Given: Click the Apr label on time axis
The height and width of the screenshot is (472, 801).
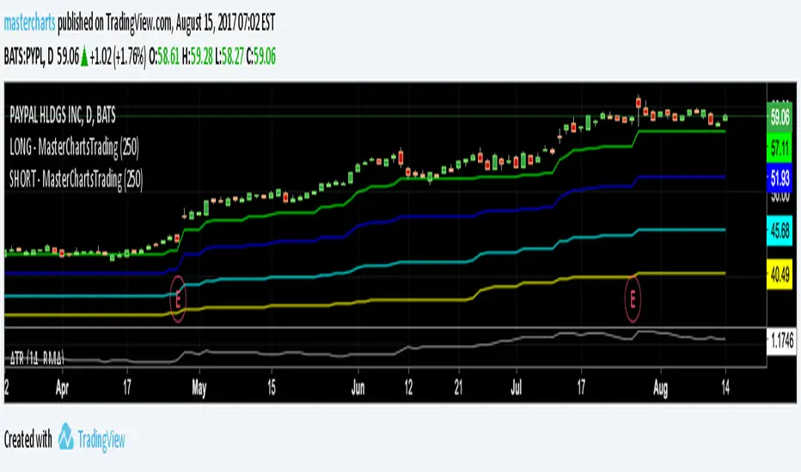Looking at the screenshot, I should click(x=62, y=388).
